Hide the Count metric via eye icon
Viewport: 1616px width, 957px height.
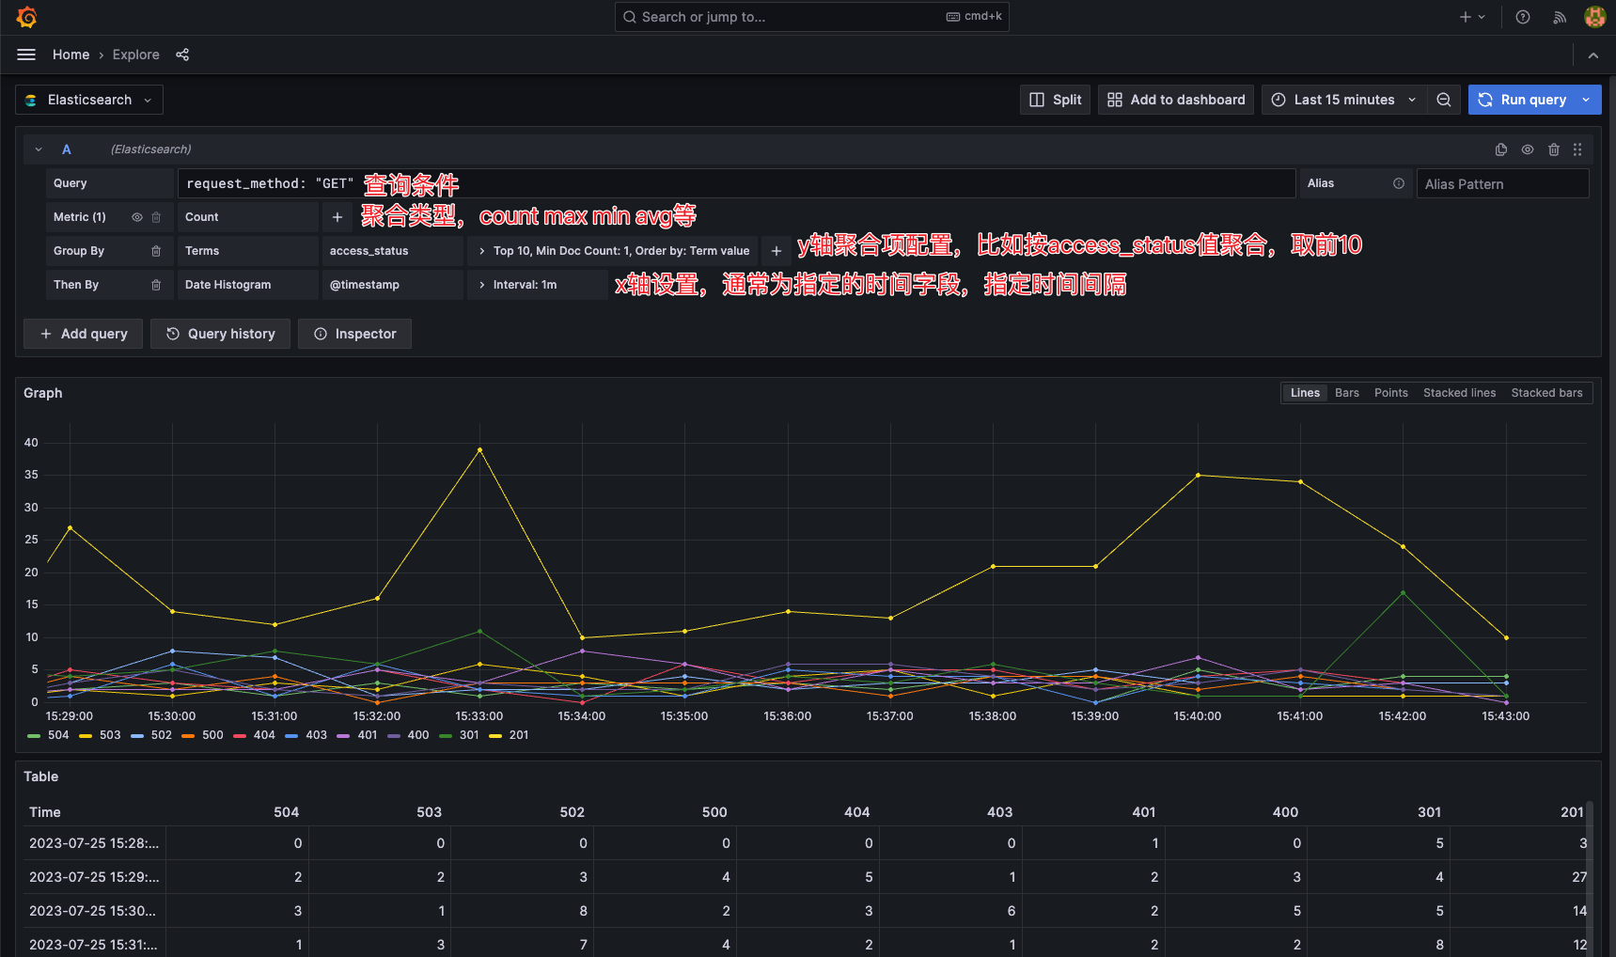coord(137,217)
